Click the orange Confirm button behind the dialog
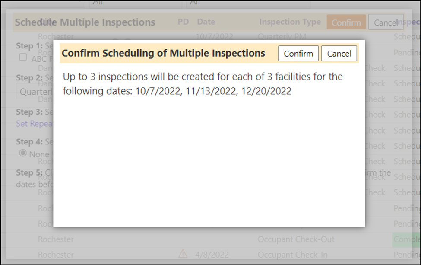Screen dimensions: 421x265 point(346,22)
